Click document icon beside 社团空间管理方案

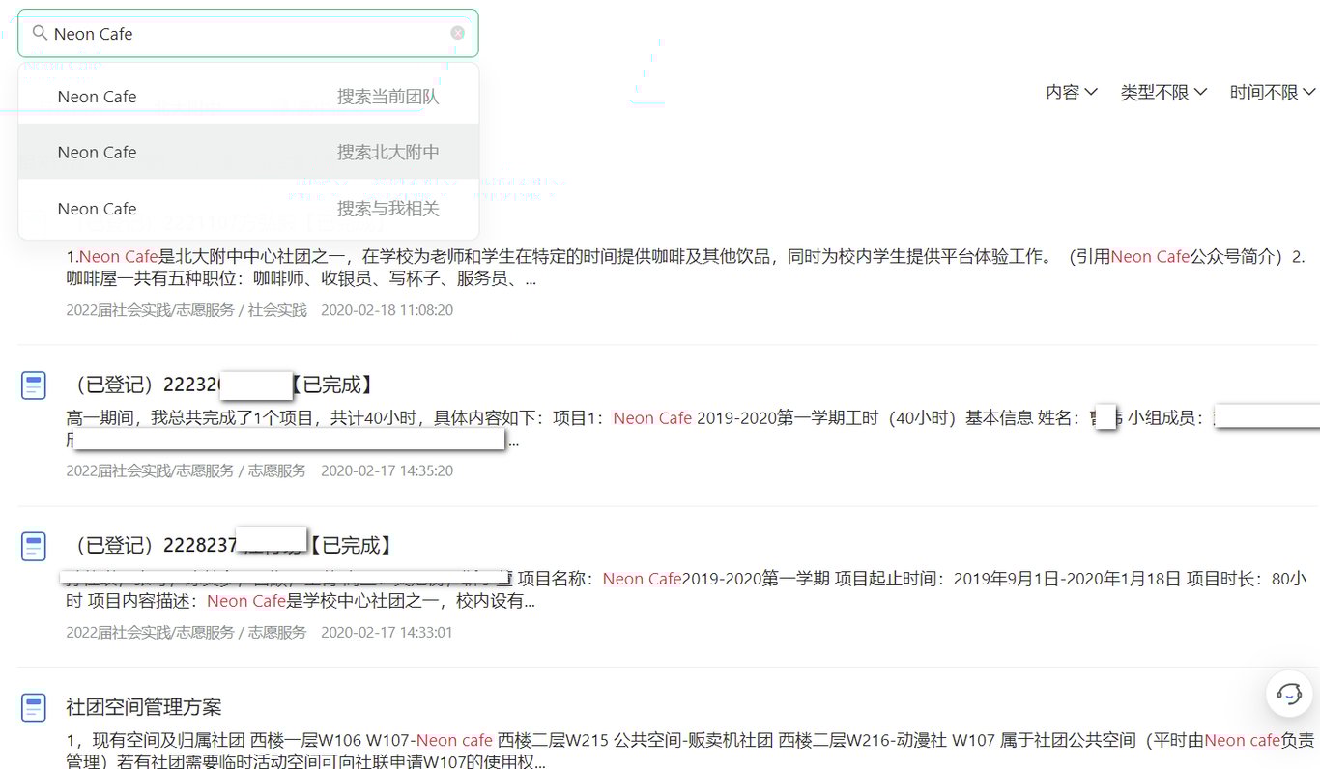(x=34, y=707)
